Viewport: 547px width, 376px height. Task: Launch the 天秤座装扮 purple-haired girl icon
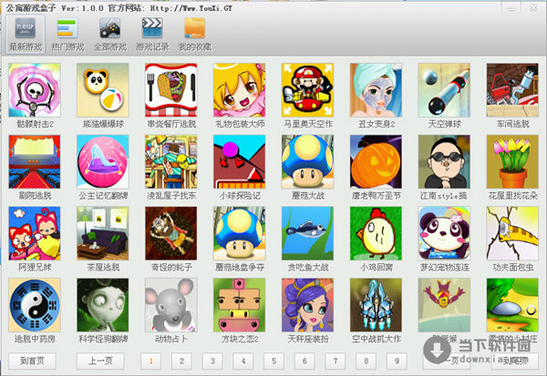coord(308,305)
